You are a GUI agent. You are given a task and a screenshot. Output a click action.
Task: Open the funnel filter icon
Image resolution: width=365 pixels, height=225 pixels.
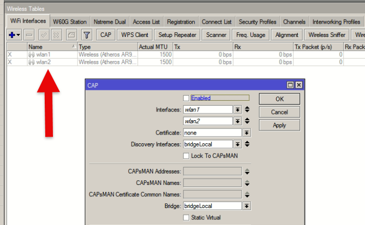click(87, 35)
